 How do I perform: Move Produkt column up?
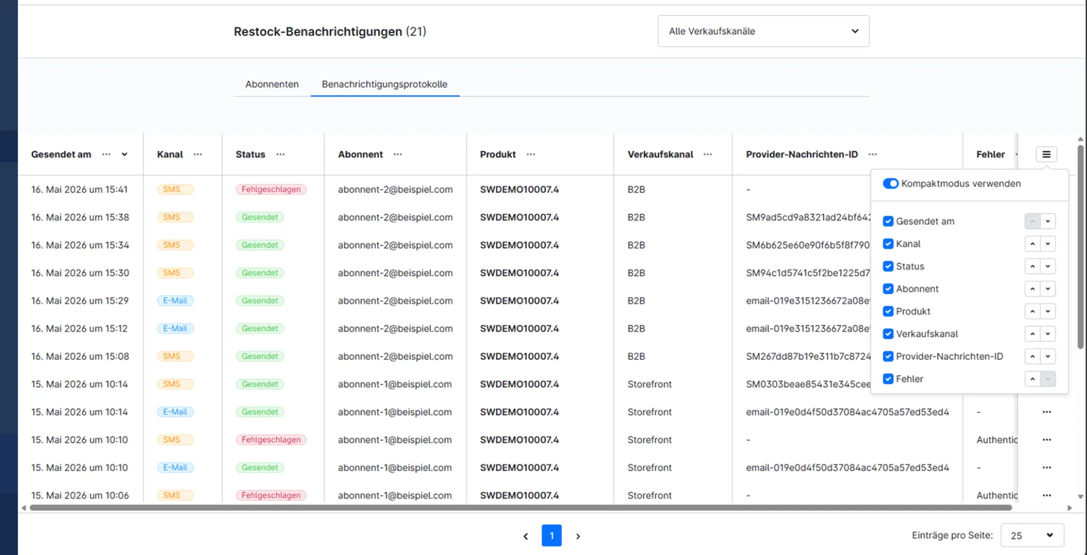tap(1032, 311)
